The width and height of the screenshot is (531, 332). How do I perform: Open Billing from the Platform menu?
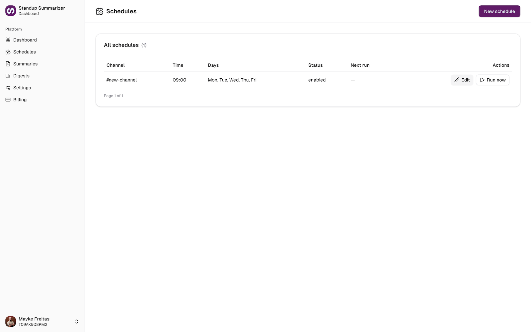coord(20,100)
